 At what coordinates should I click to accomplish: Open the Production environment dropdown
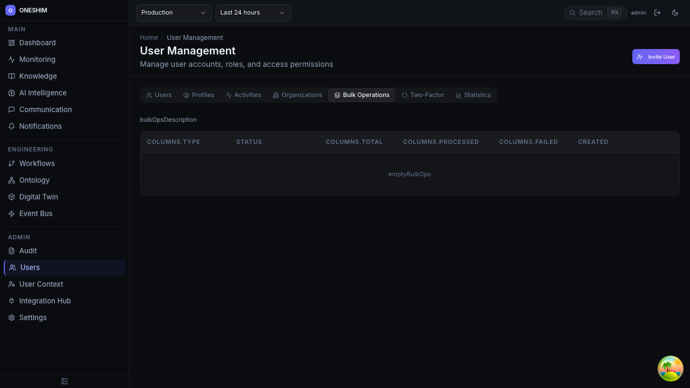(174, 12)
